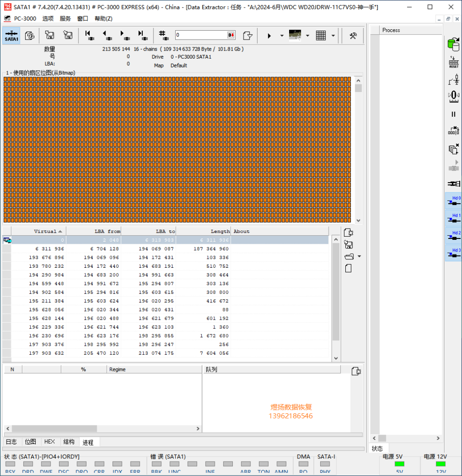Screen dimensions: 462x476
Task: Open the 选项 menu
Action: (48, 19)
